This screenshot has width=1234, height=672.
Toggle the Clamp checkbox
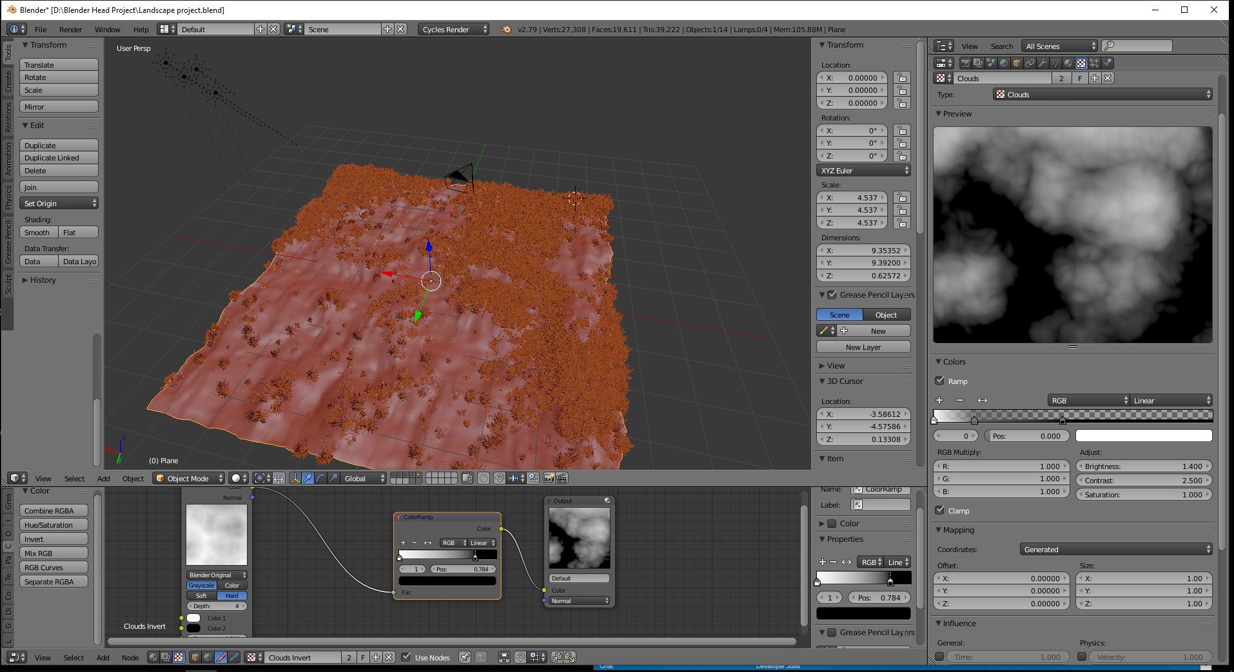pos(940,510)
